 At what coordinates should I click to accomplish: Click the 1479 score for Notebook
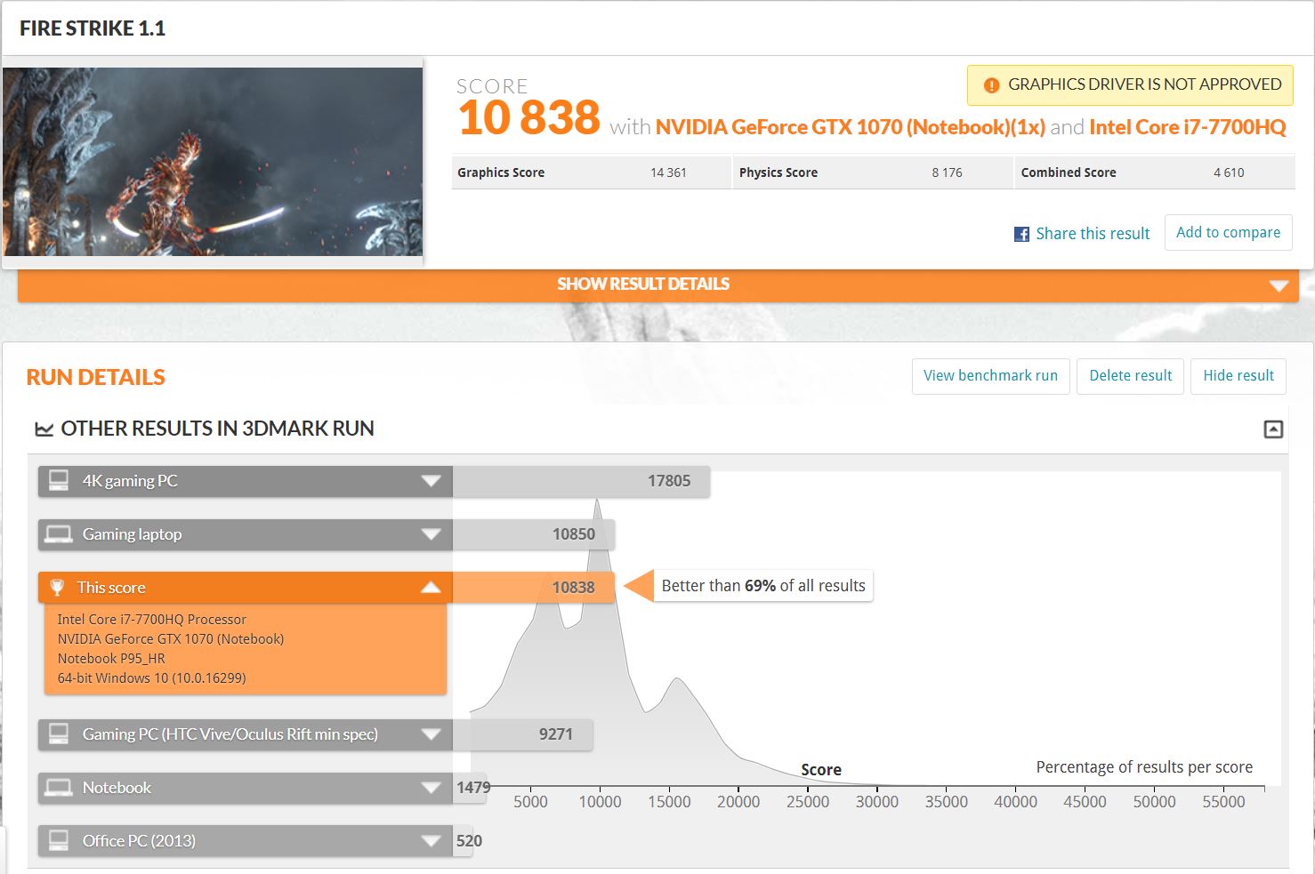coord(473,788)
